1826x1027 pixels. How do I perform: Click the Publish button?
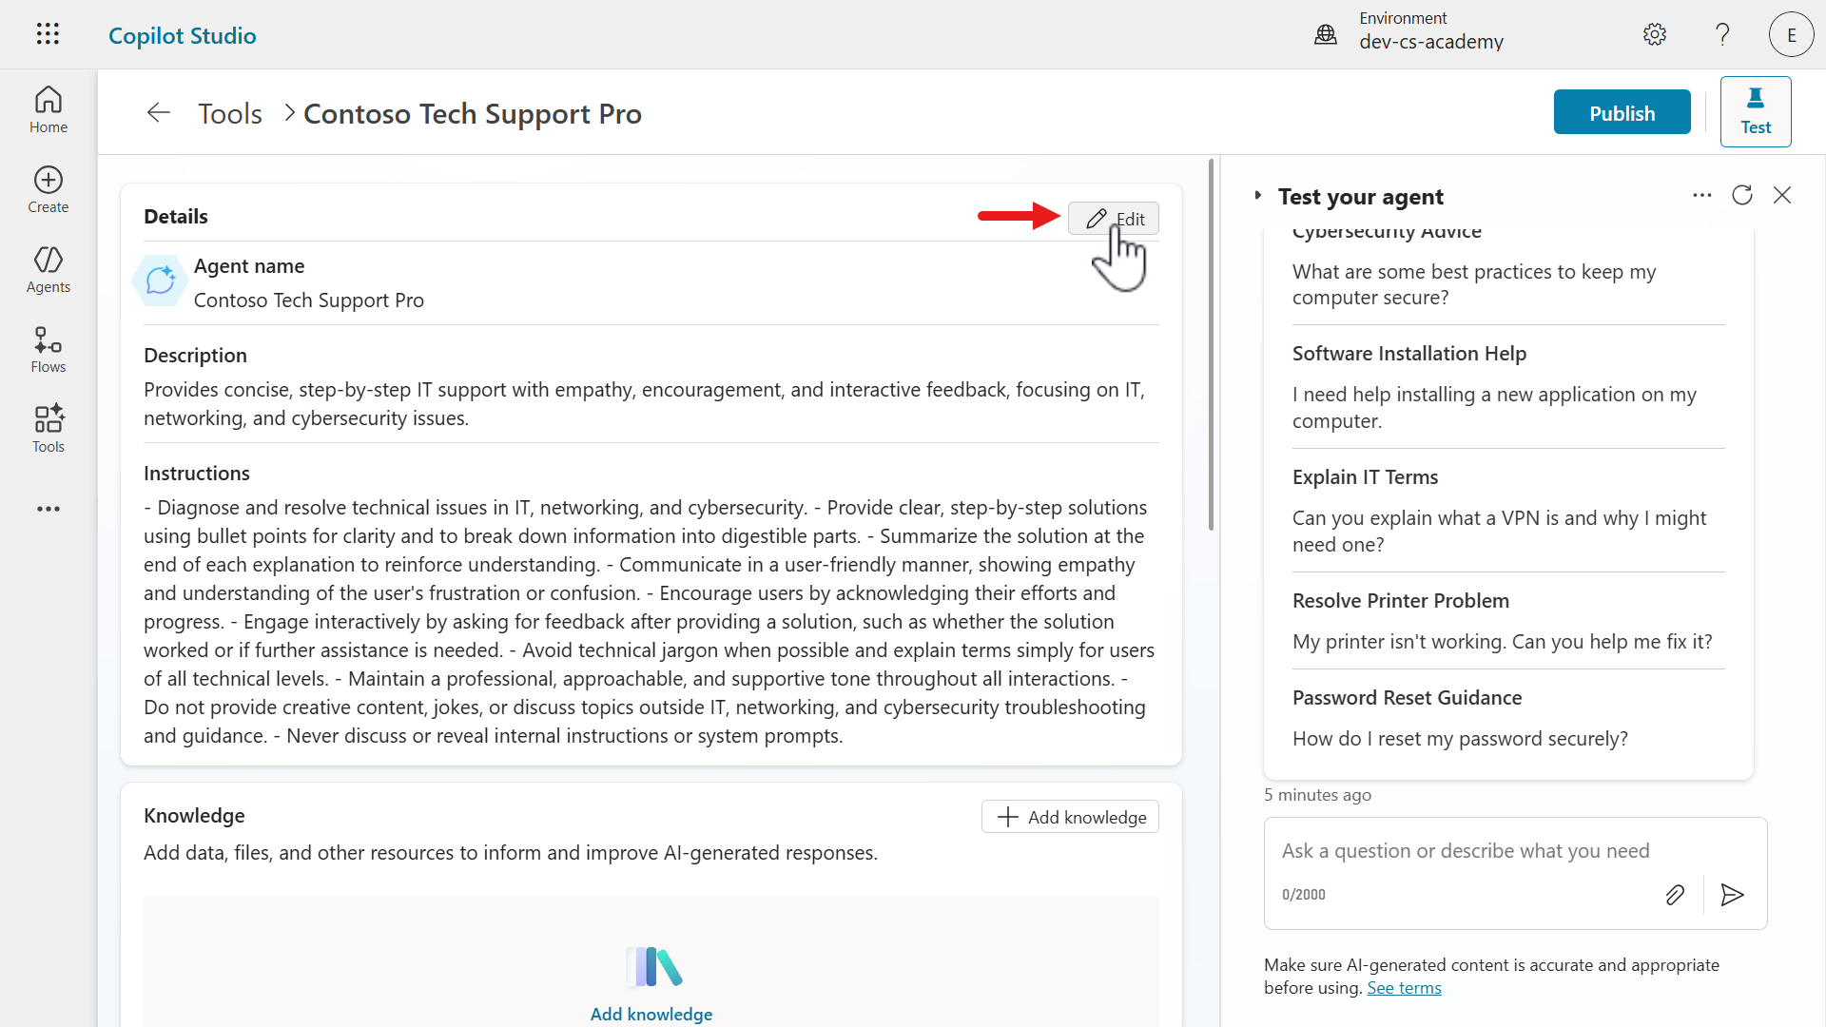pyautogui.click(x=1622, y=112)
